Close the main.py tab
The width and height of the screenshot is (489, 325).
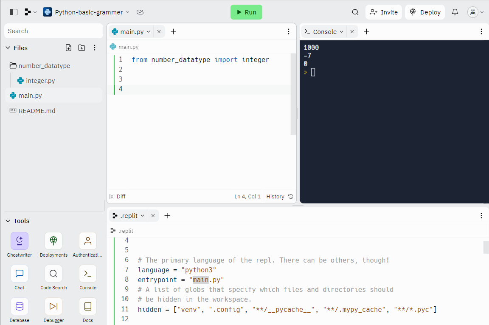(159, 31)
